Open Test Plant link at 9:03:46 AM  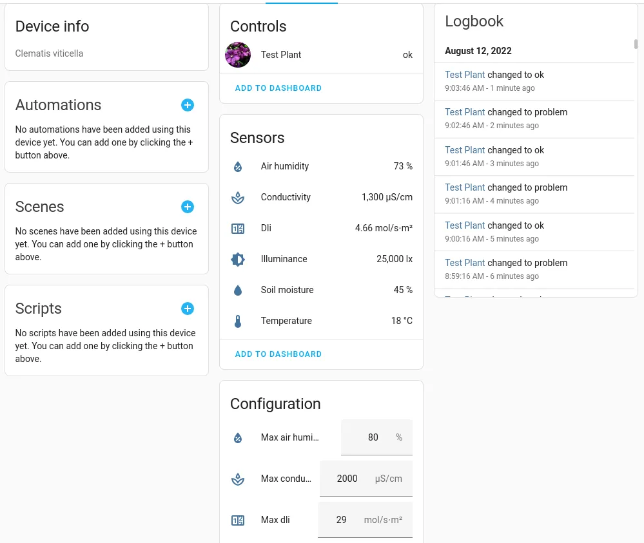[465, 75]
